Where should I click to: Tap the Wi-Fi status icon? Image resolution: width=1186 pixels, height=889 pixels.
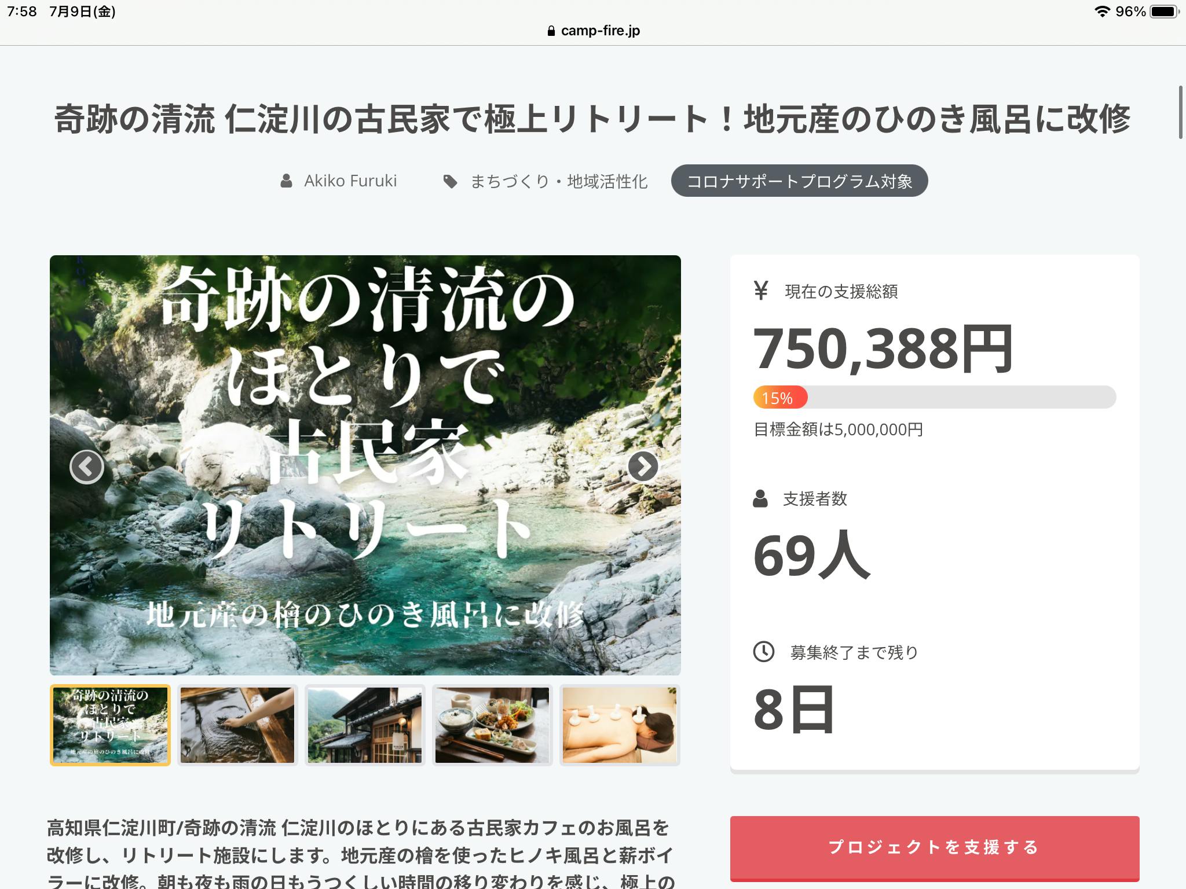click(1101, 12)
